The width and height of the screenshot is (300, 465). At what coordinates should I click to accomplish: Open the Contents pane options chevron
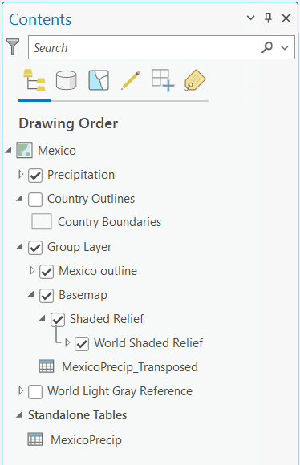251,18
